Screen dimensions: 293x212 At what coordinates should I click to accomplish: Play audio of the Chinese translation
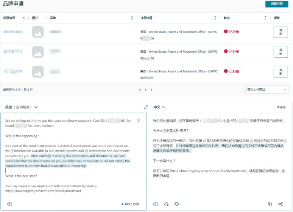[156, 204]
